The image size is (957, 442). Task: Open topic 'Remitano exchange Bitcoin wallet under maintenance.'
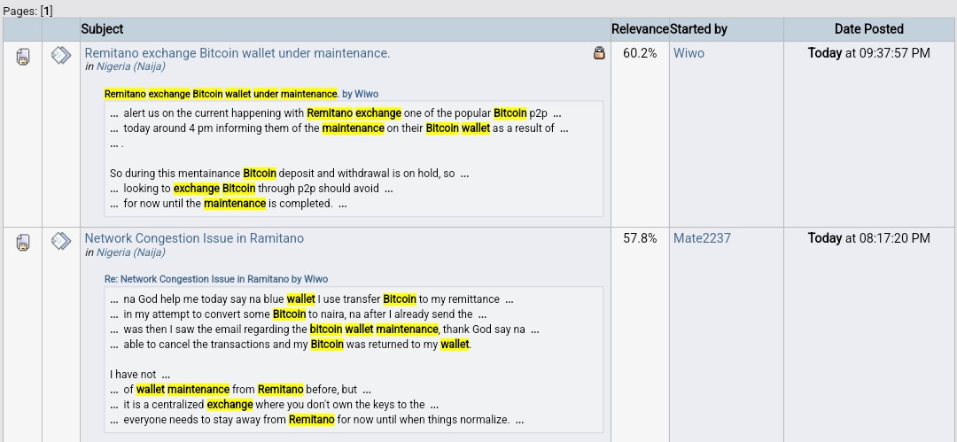coord(237,53)
